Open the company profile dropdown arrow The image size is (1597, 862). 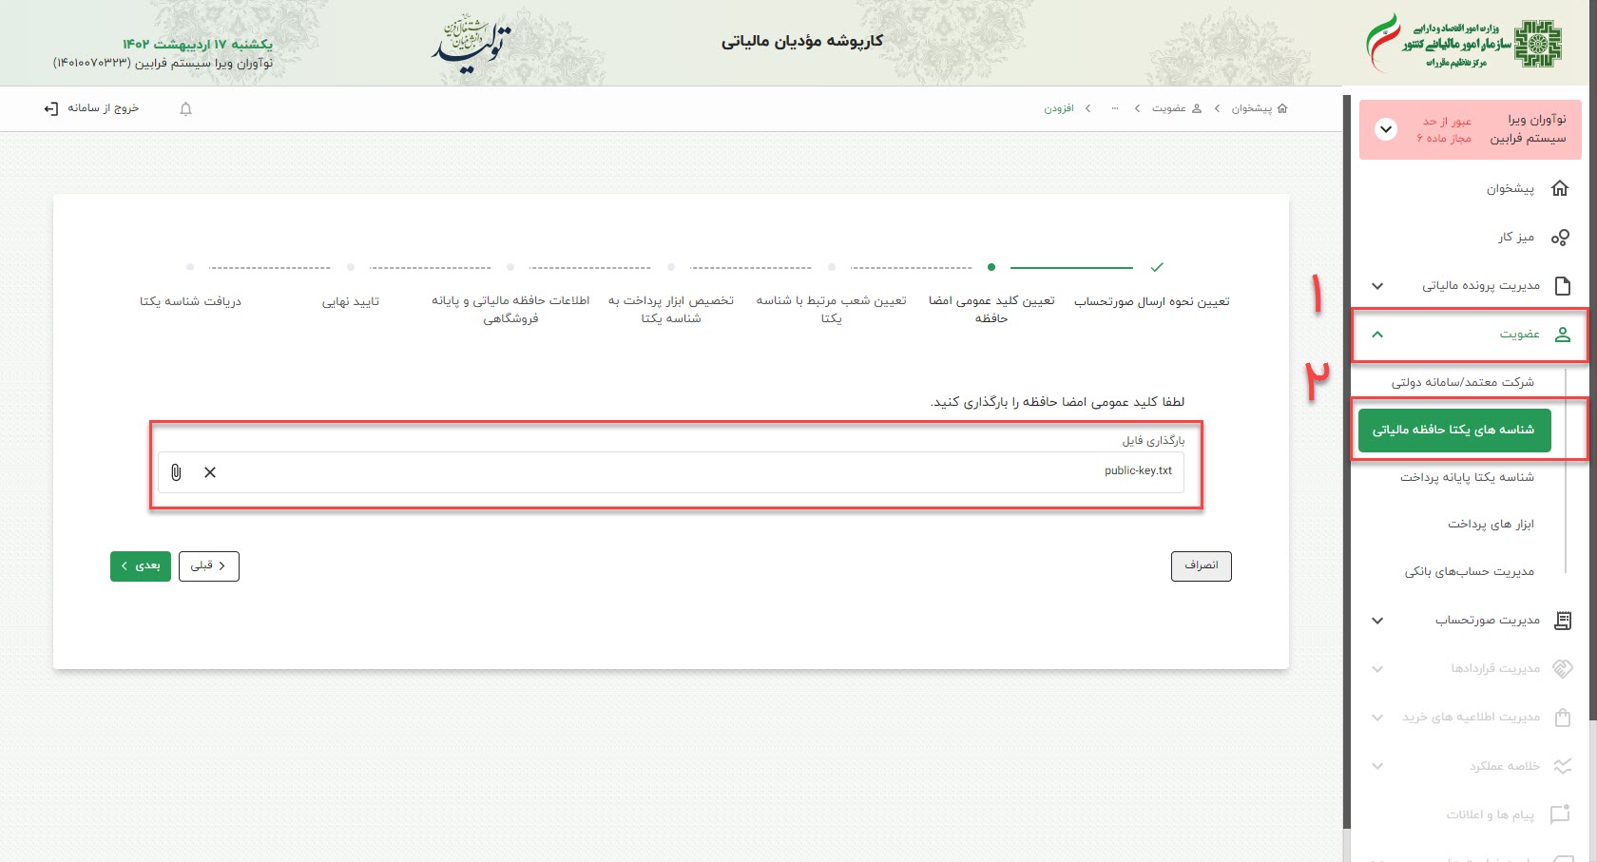coord(1386,129)
